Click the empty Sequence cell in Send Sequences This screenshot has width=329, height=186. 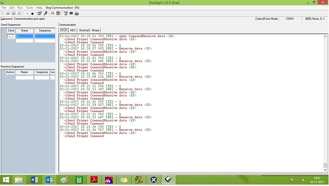click(x=45, y=41)
